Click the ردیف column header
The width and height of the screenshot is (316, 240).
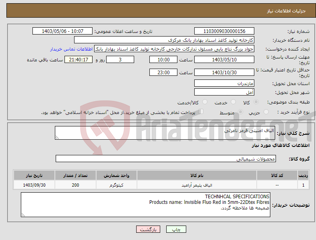pyautogui.click(x=303, y=175)
